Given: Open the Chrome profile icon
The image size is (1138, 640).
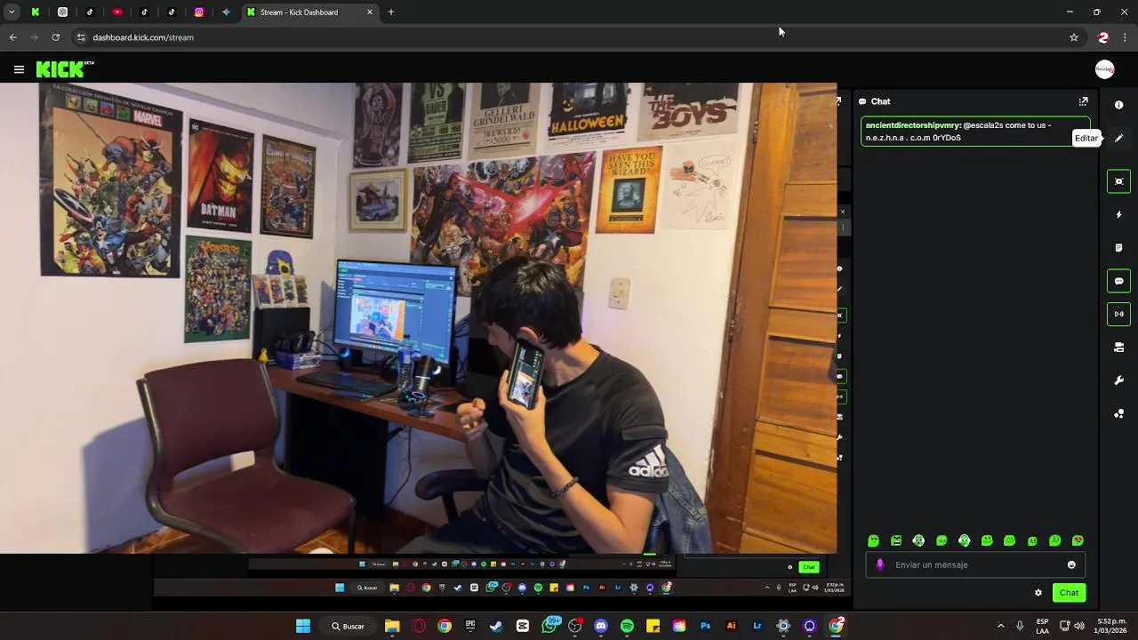Looking at the screenshot, I should (1103, 37).
